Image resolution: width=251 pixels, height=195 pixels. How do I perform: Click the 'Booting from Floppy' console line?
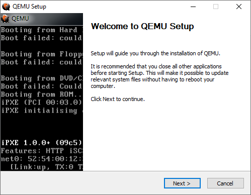click(x=42, y=54)
